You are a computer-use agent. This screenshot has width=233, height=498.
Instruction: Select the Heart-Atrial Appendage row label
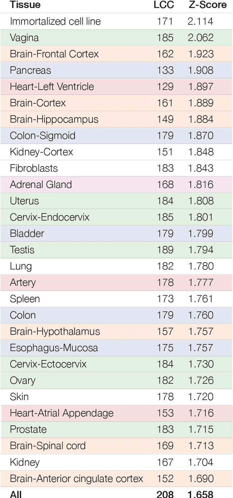point(62,413)
